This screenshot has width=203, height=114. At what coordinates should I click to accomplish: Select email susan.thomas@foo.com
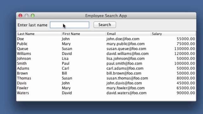point(127,78)
